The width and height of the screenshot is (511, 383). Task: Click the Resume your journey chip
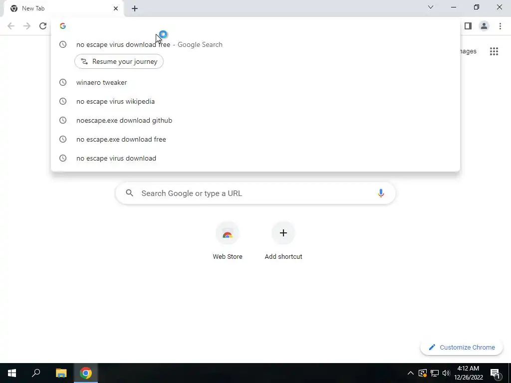click(119, 61)
